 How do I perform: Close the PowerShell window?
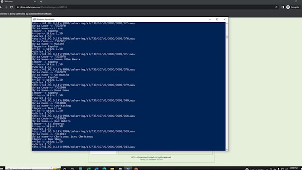(x=225, y=20)
